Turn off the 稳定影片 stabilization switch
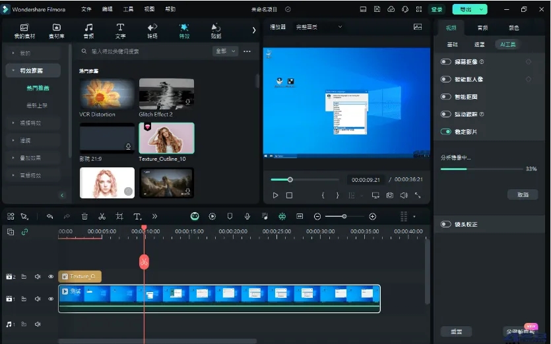 point(445,132)
